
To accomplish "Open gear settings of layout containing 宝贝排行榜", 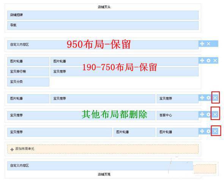I will 208,61.
